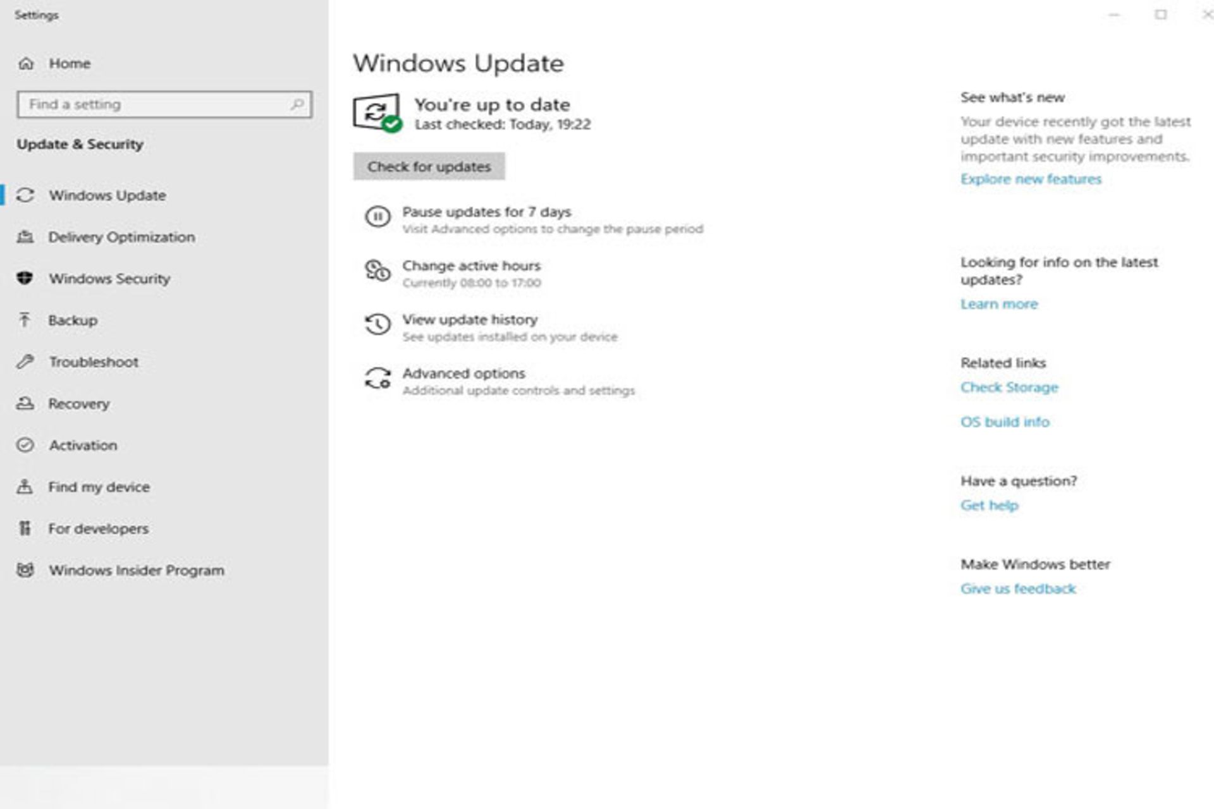Click Get help under Have a question

click(990, 505)
